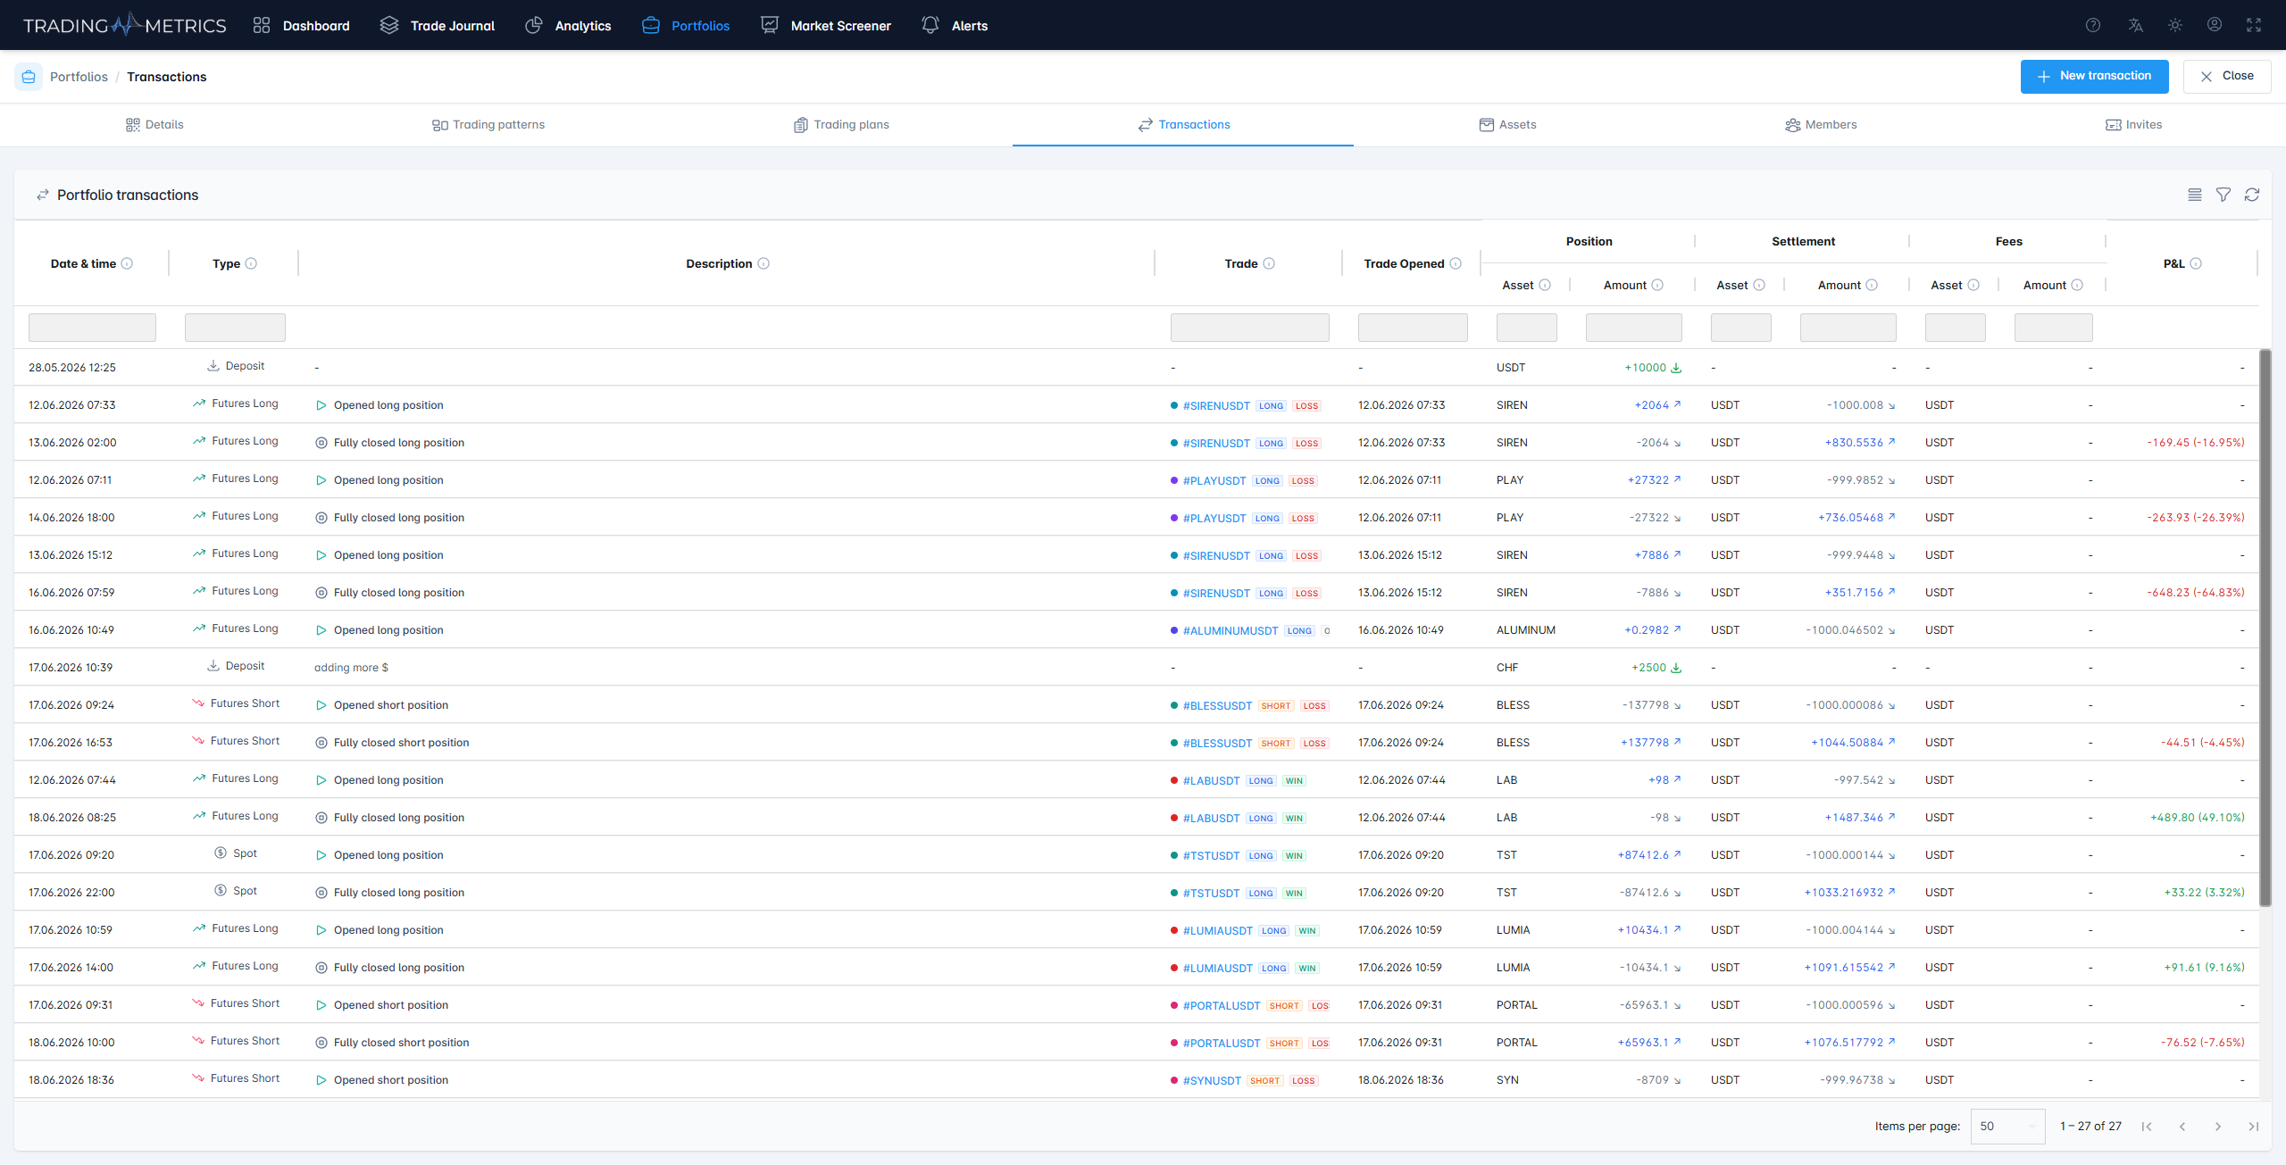Switch to the Assets tab
The image size is (2286, 1165).
click(x=1507, y=124)
